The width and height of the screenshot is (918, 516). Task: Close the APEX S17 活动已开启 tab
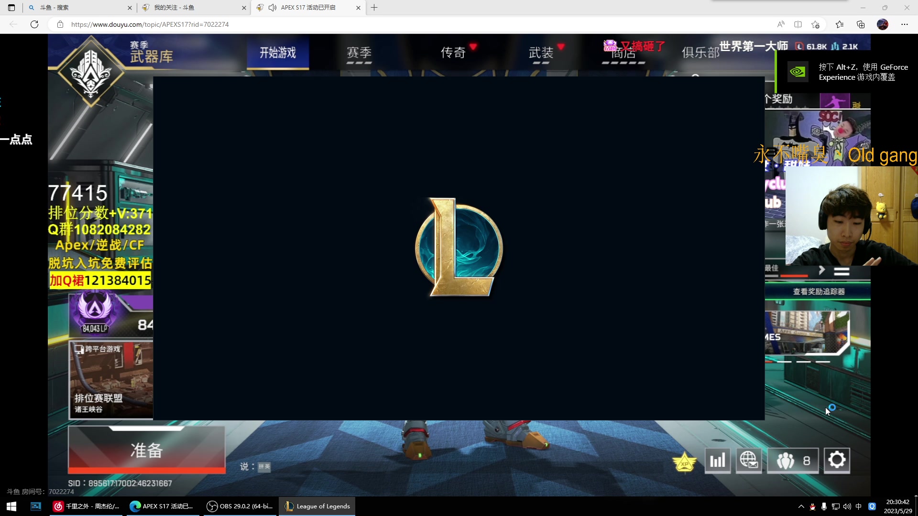[358, 8]
